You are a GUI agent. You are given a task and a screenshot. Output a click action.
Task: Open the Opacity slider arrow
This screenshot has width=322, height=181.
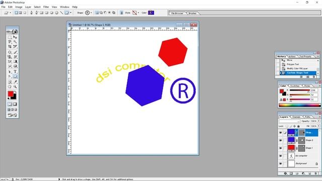point(318,121)
